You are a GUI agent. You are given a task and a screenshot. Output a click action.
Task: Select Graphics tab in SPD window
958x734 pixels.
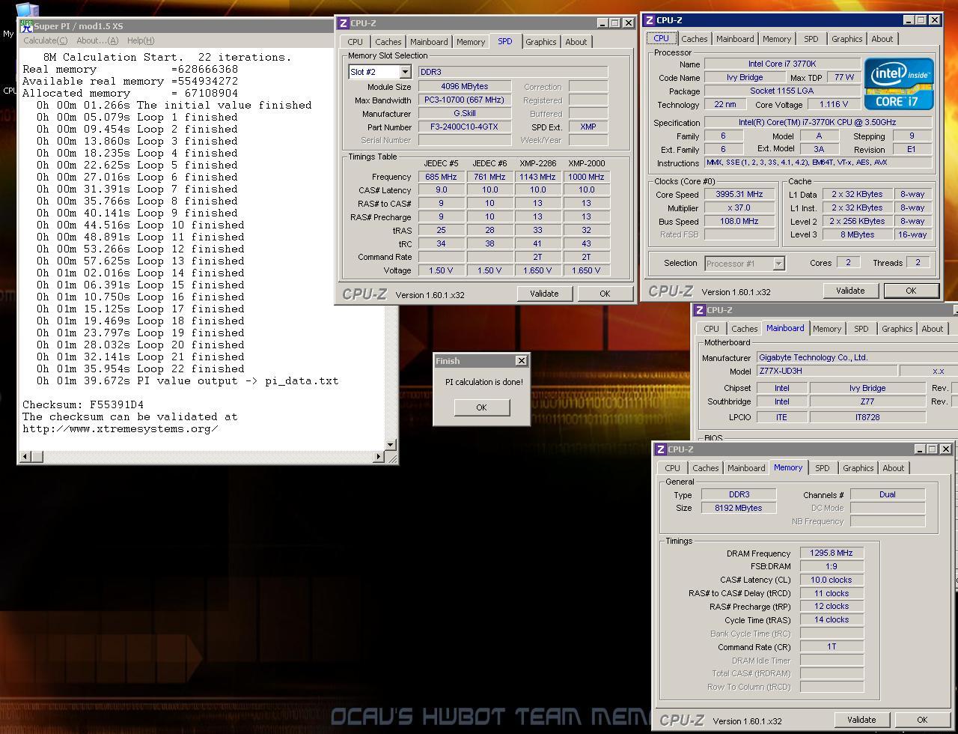pyautogui.click(x=540, y=42)
